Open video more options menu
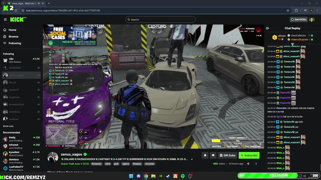The height and width of the screenshot is (180, 321). point(256,164)
